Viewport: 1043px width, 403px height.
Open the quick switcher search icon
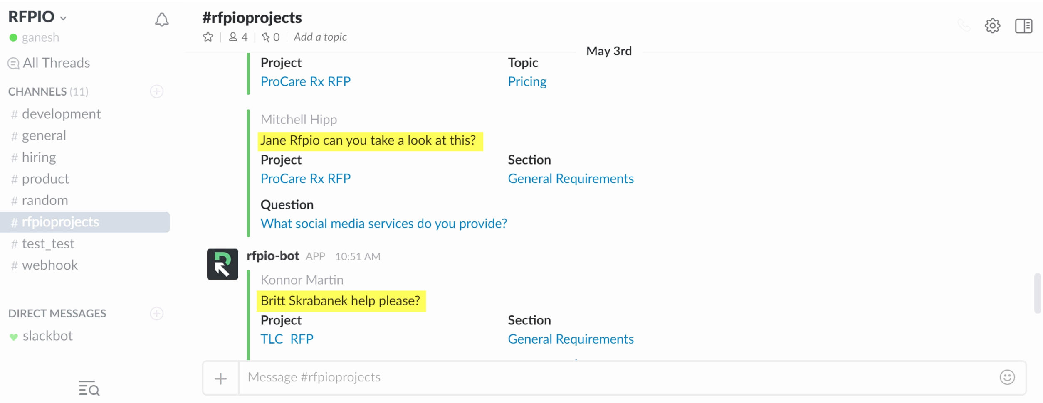pos(89,388)
